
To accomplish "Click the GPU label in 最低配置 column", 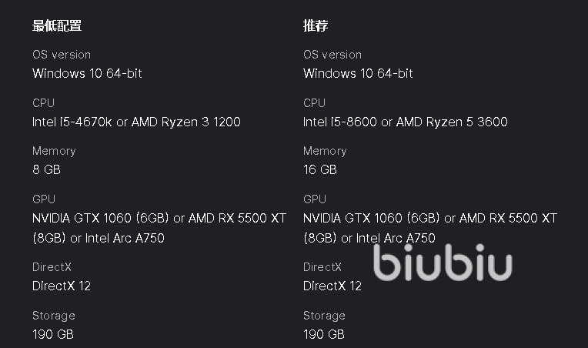I will (x=44, y=199).
